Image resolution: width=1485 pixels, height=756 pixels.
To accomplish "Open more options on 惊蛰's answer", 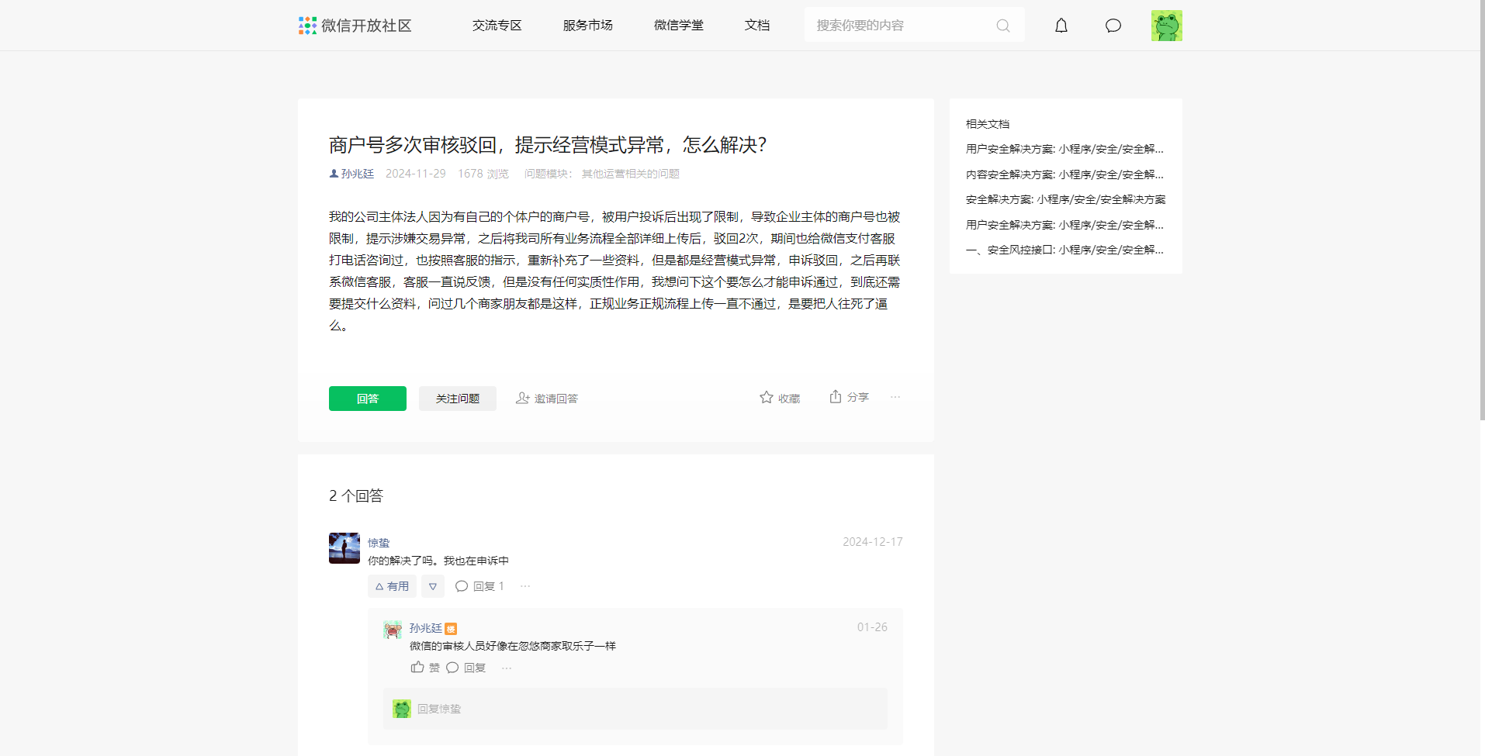I will click(x=525, y=586).
